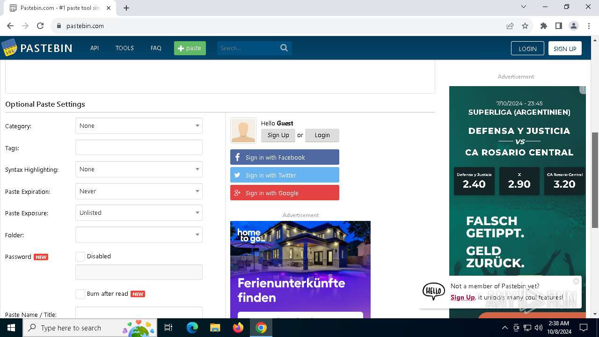This screenshot has height=337, width=599.
Task: Click the Login button beside Hello Guest
Action: coord(322,135)
